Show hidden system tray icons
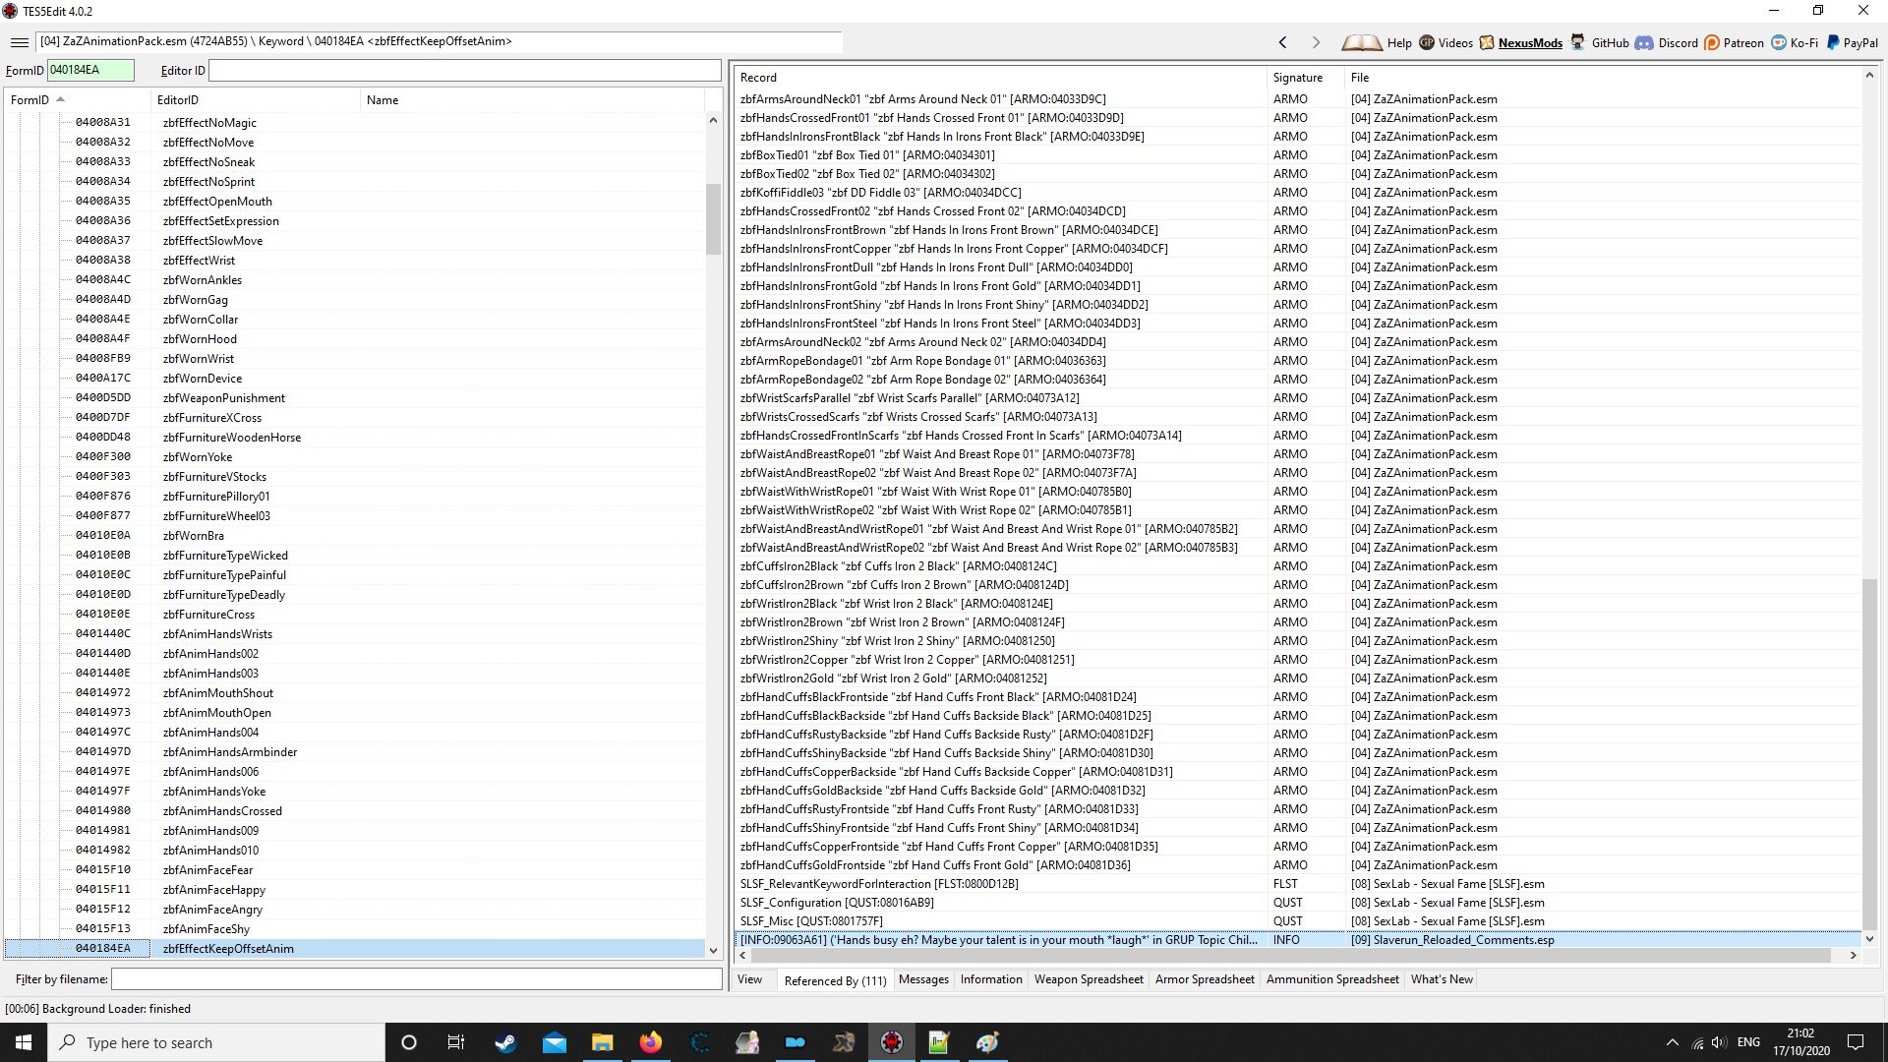 tap(1672, 1042)
